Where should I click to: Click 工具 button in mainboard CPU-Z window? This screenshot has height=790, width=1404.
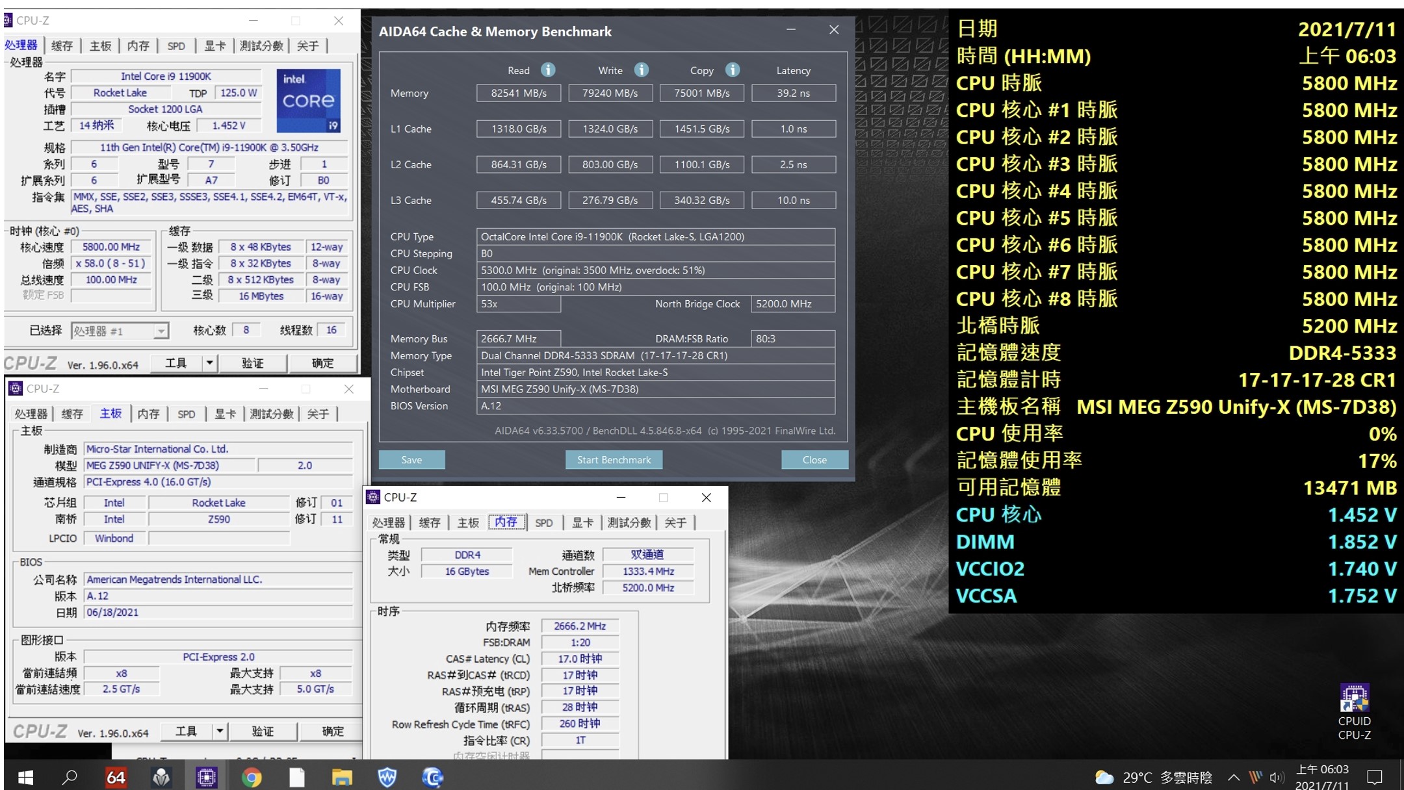186,732
